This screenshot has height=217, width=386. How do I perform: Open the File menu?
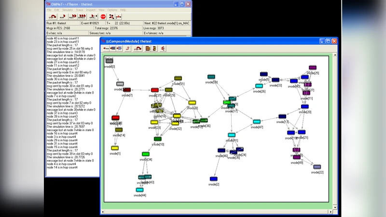point(49,10)
